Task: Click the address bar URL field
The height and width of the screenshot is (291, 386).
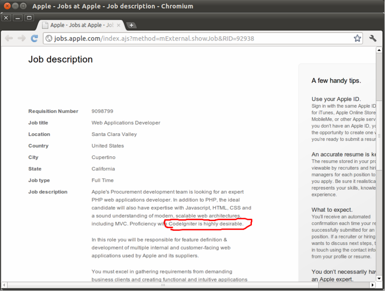Action: (203, 39)
